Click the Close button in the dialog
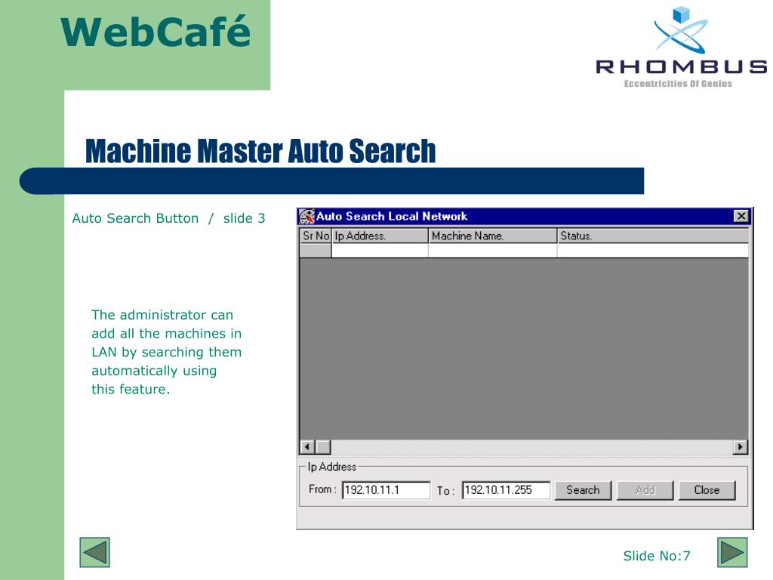 pos(707,490)
